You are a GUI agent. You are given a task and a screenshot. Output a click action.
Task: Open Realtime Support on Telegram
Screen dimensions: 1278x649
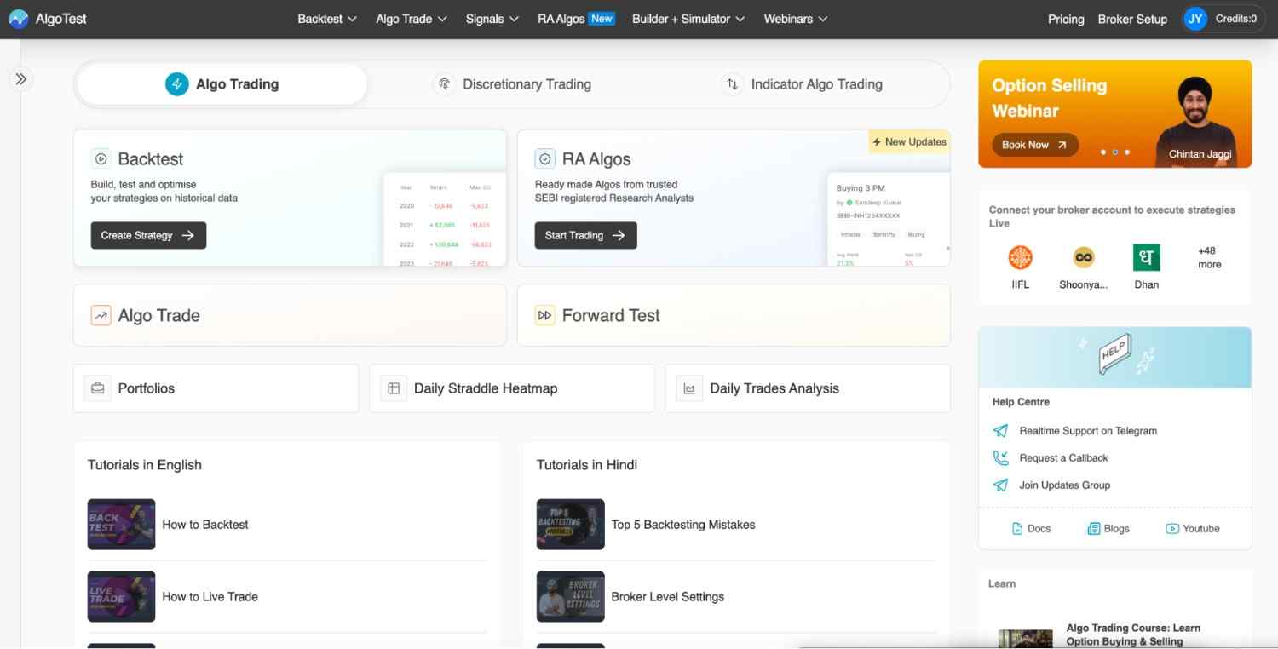pos(1088,431)
